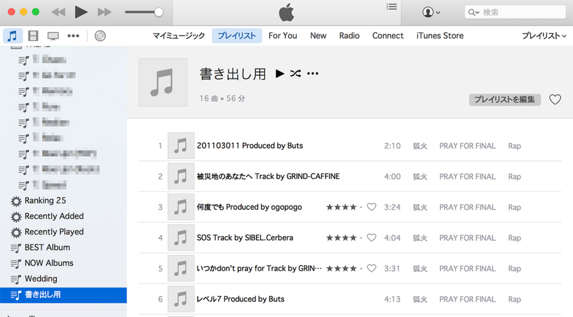The height and width of the screenshot is (317, 573).
Task: Open the more media types ellipsis
Action: tap(73, 36)
